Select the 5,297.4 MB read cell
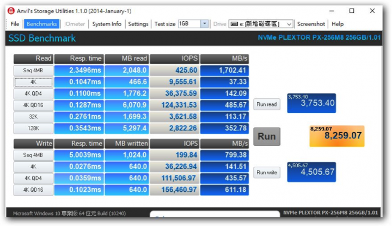The height and width of the screenshot is (226, 392). tap(127, 128)
